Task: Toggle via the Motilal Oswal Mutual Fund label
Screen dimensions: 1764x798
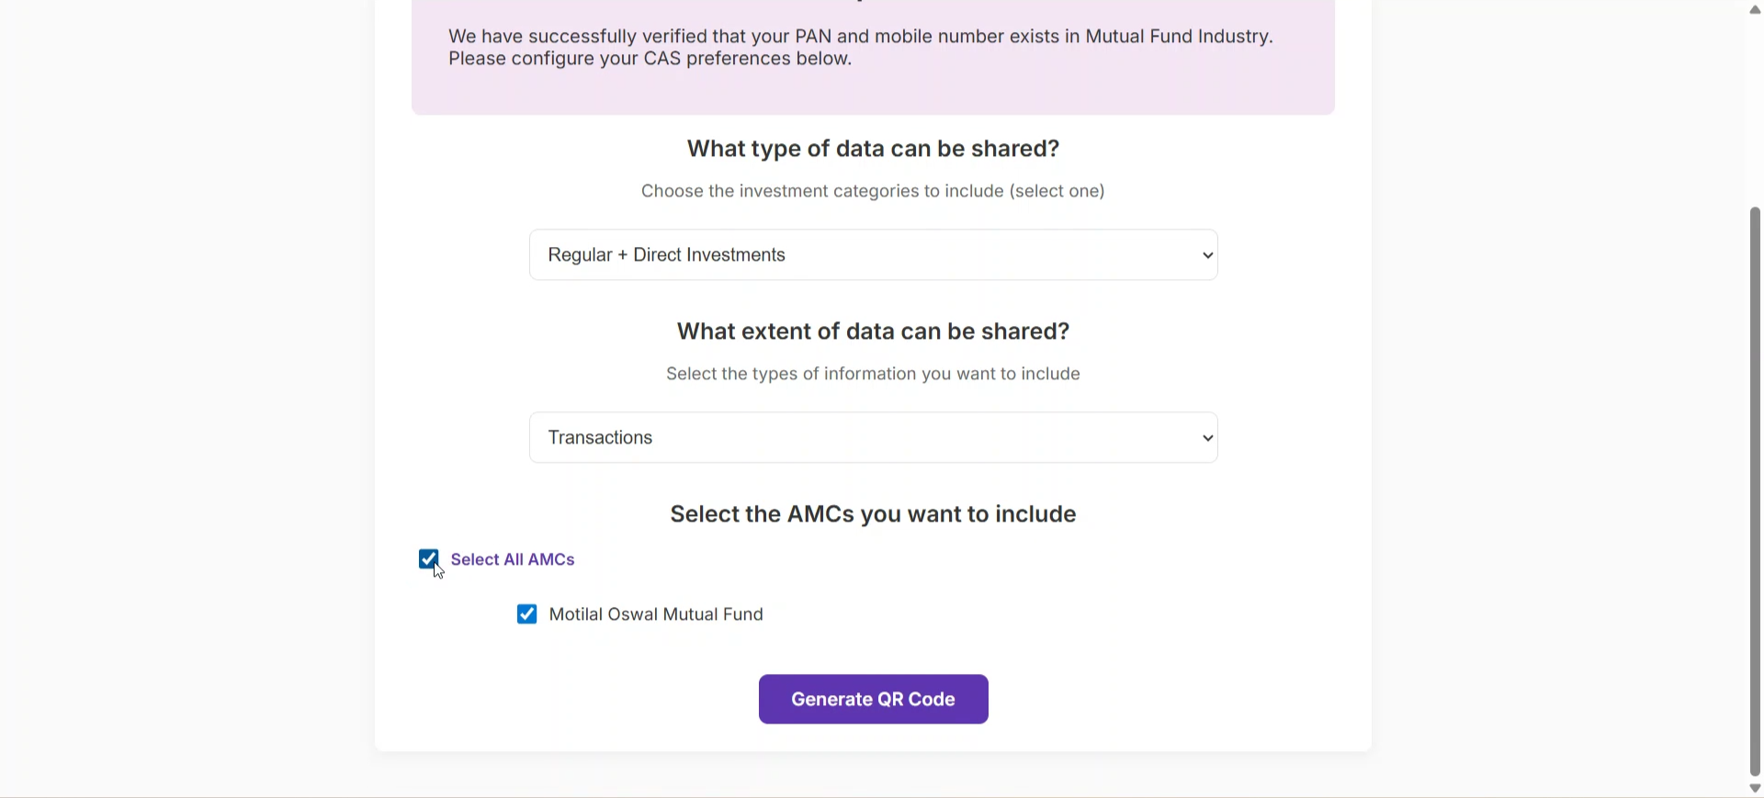Action: (x=655, y=614)
